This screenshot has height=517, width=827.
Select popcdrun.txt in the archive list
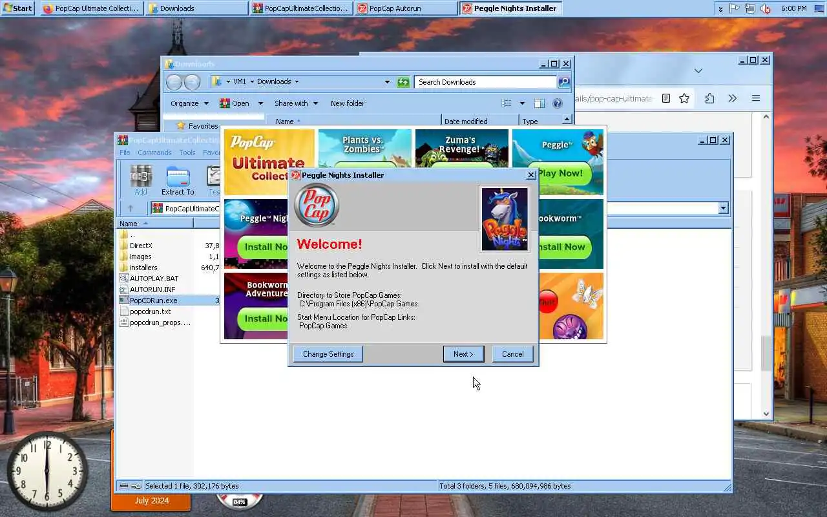(x=150, y=311)
